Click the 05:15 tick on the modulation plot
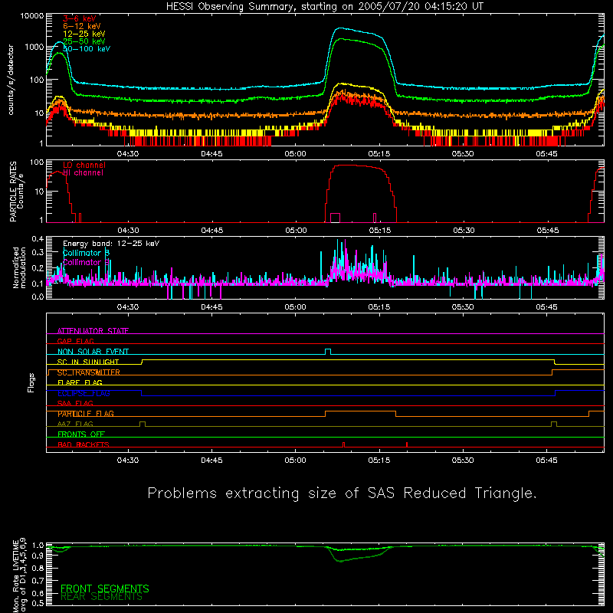The image size is (613, 613). tap(379, 307)
